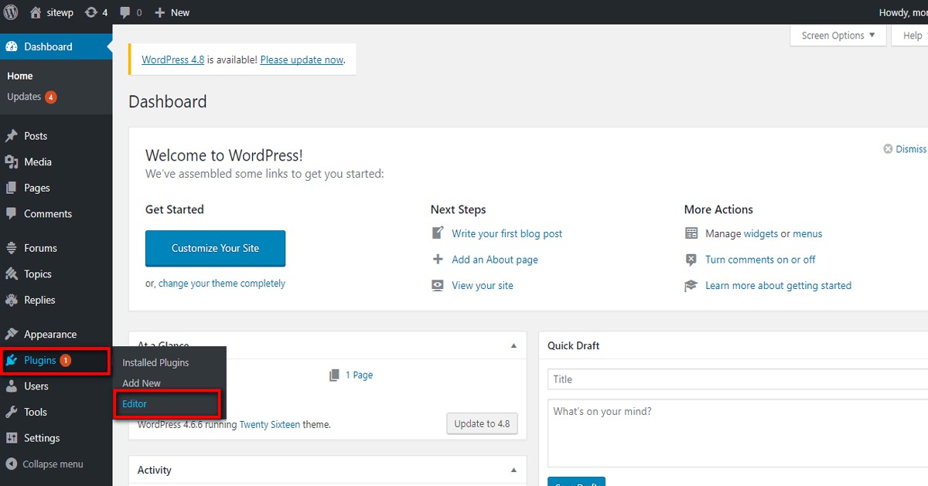Open the Help tab dropdown
928x486 pixels.
[911, 36]
